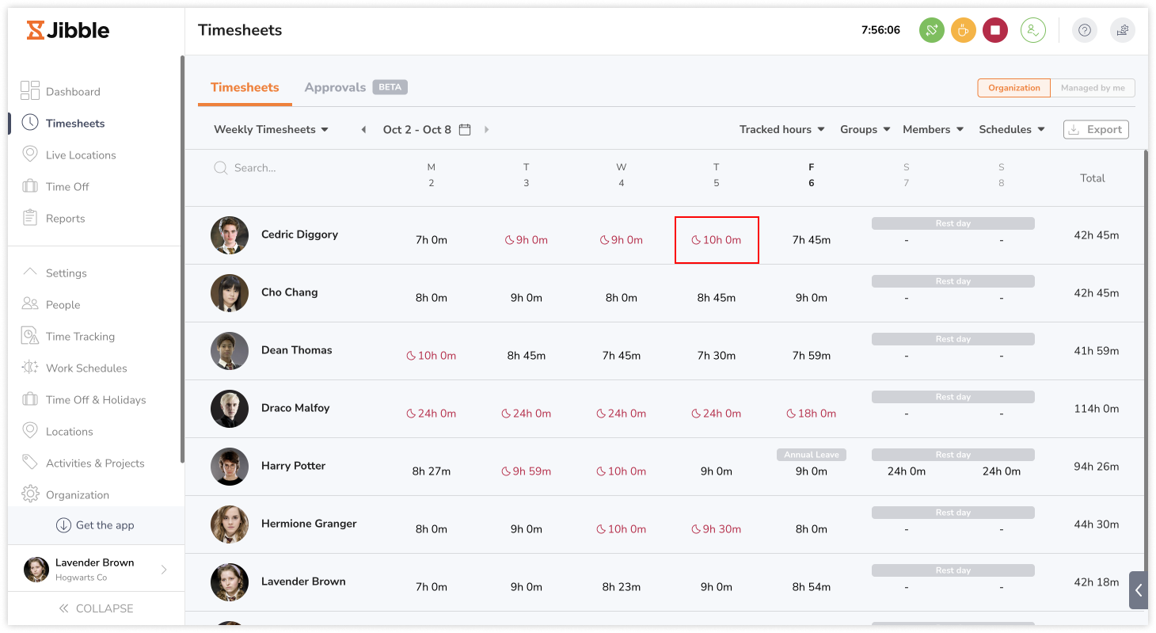Open the Work Schedules page
The height and width of the screenshot is (633, 1156).
[86, 368]
